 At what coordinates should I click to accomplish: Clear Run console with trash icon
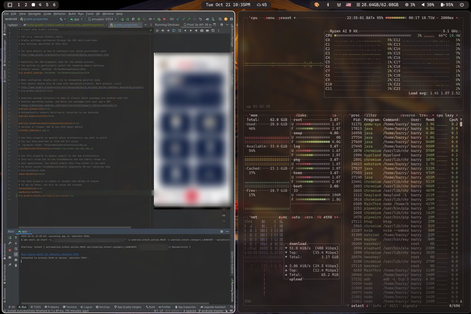click(16, 265)
